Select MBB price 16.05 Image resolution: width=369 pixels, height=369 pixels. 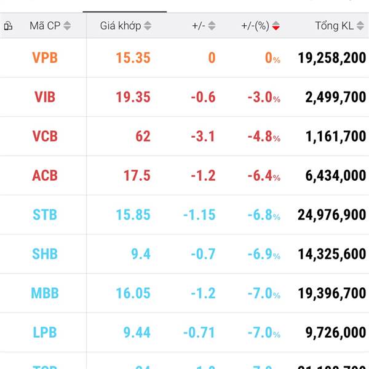[133, 293]
